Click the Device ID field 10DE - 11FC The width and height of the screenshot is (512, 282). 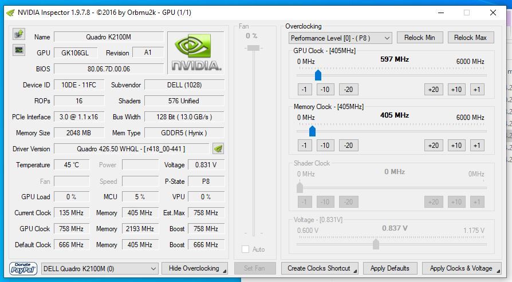pyautogui.click(x=79, y=85)
